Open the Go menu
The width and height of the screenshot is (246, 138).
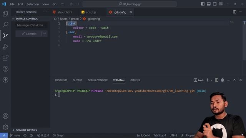(55, 4)
